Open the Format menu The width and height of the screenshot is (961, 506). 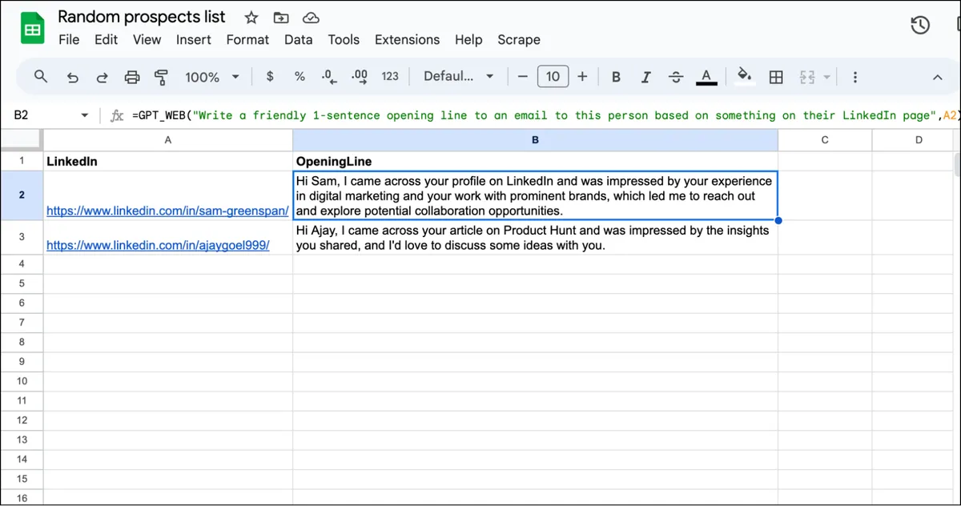click(x=247, y=39)
